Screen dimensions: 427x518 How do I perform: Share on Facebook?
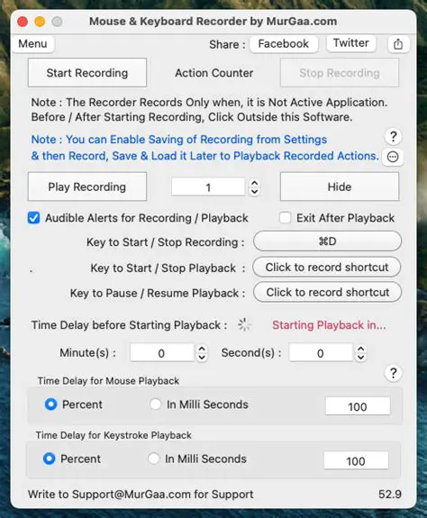(284, 43)
